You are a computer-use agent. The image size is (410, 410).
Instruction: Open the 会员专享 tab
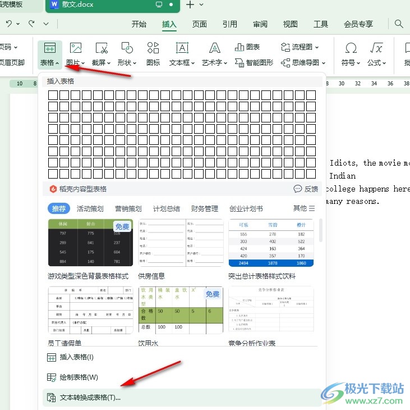(x=358, y=24)
